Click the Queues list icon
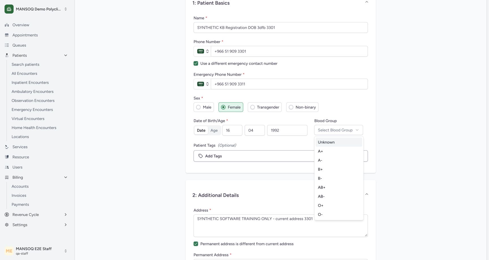The image size is (489, 260). tap(7, 45)
